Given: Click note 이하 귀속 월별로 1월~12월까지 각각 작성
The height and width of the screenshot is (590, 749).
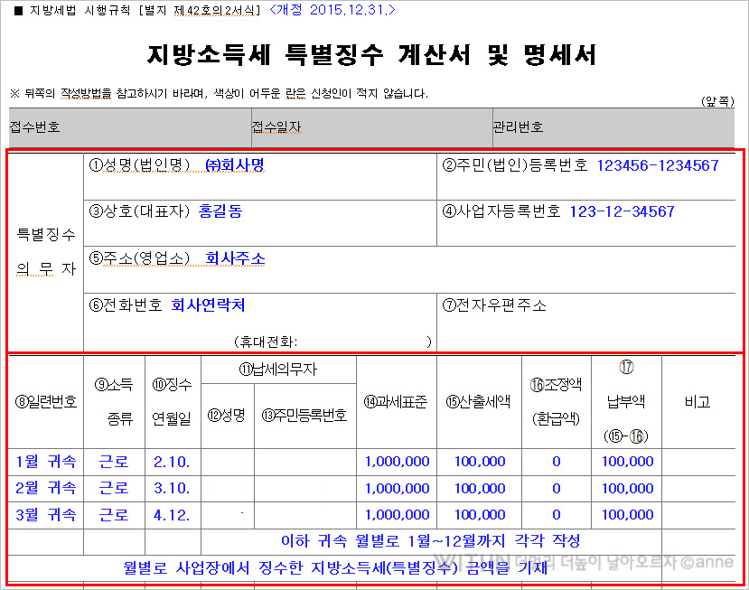Looking at the screenshot, I should point(431,541).
